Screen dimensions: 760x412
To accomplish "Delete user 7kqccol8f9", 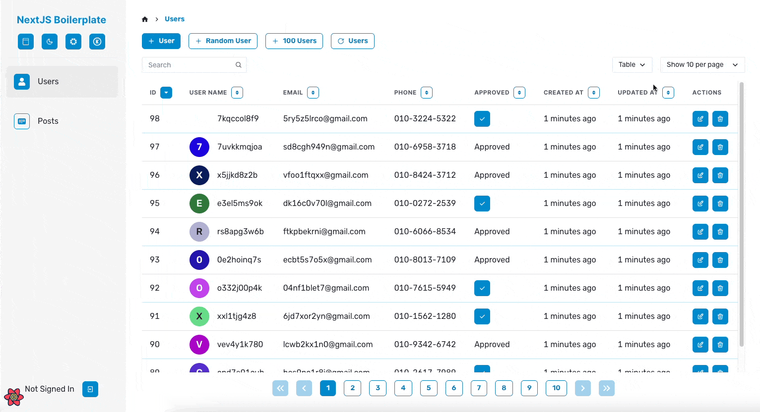I will [720, 119].
